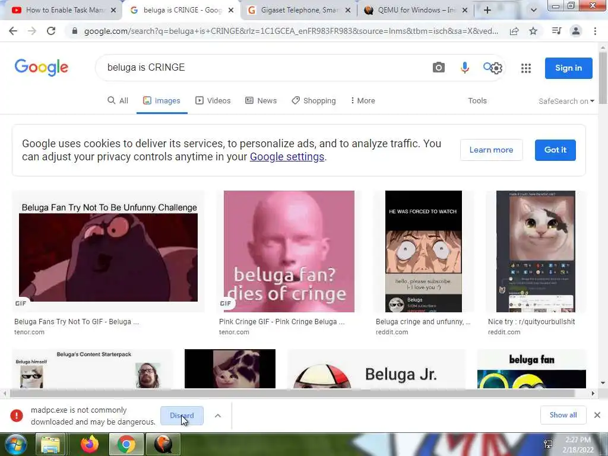
Task: Switch to the QEMU for Windows tab
Action: [416, 10]
